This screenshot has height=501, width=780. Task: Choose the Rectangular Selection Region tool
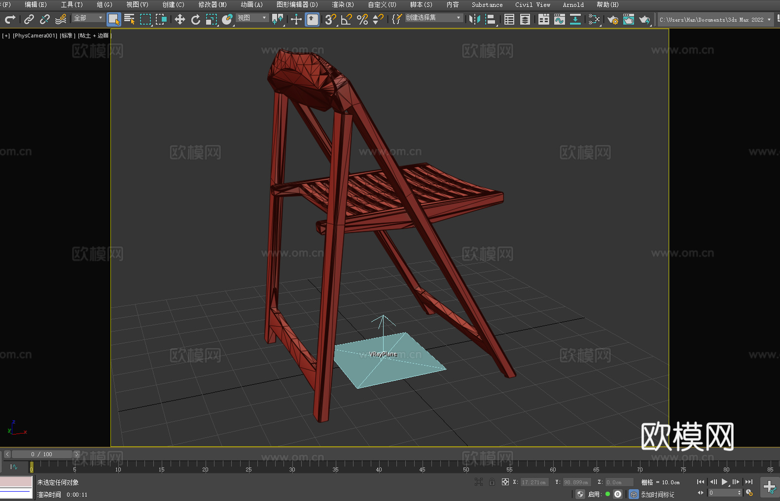(x=145, y=19)
